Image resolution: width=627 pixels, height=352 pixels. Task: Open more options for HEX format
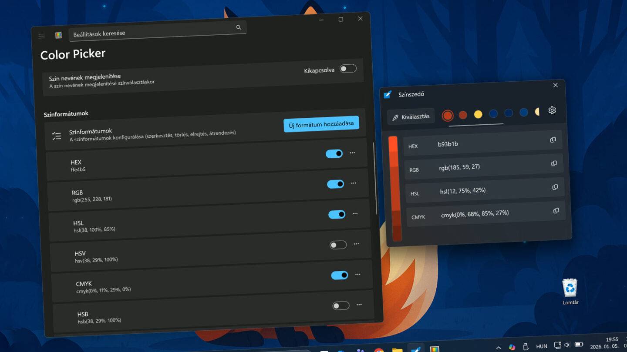[x=352, y=153]
